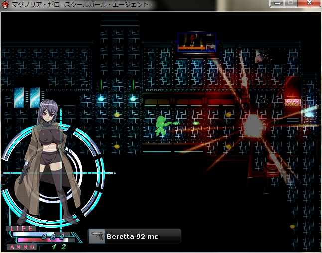Click the AMMO label on the HUD

pyautogui.click(x=22, y=247)
